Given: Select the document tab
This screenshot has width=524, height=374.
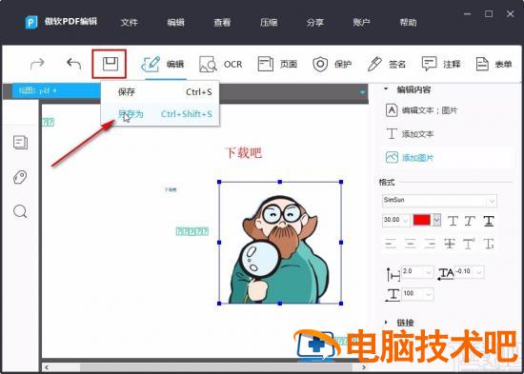Looking at the screenshot, I should [55, 90].
